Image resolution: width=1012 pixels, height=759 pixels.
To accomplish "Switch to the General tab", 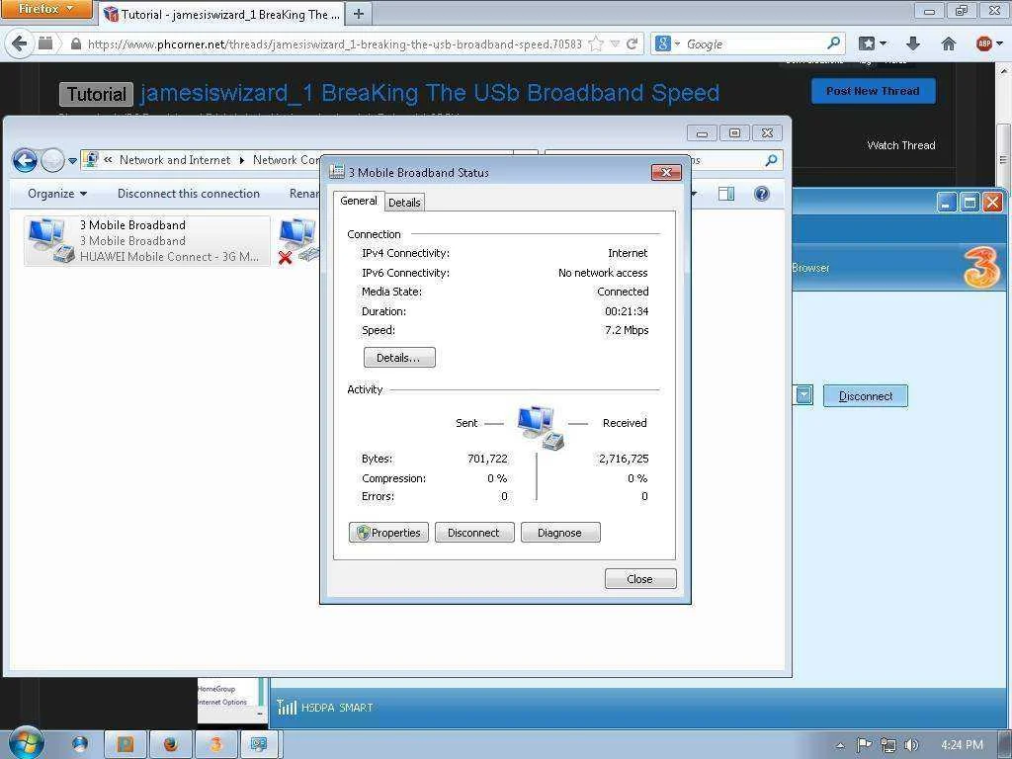I will pyautogui.click(x=359, y=201).
